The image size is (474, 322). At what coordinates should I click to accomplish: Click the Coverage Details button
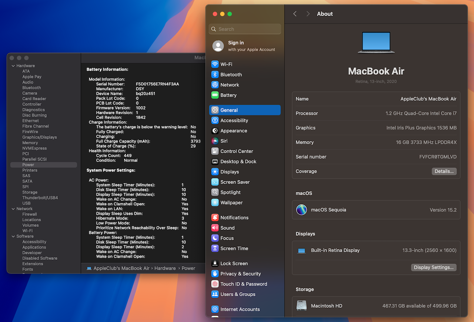point(444,171)
